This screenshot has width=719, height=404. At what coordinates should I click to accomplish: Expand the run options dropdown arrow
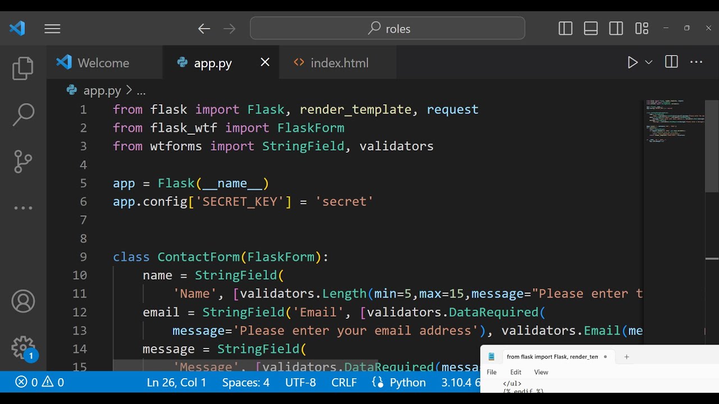[649, 62]
